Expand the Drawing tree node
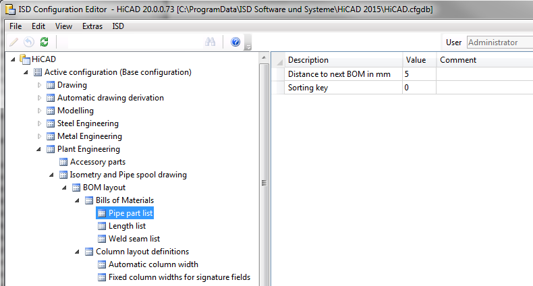Image resolution: width=533 pixels, height=286 pixels. click(40, 85)
